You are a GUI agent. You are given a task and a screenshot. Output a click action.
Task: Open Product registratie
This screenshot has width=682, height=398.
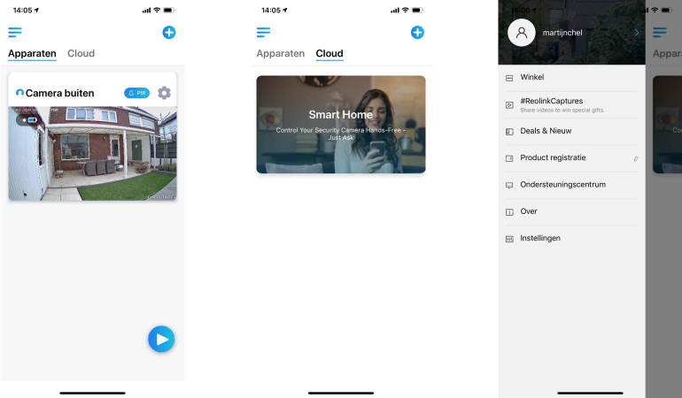[553, 157]
